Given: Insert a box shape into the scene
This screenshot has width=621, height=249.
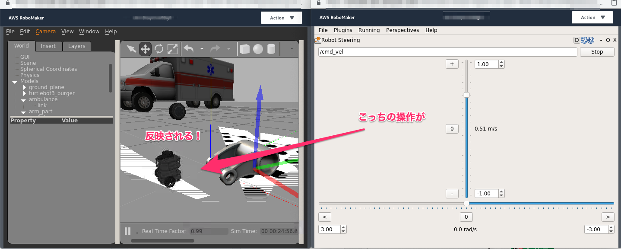Looking at the screenshot, I should (x=244, y=49).
